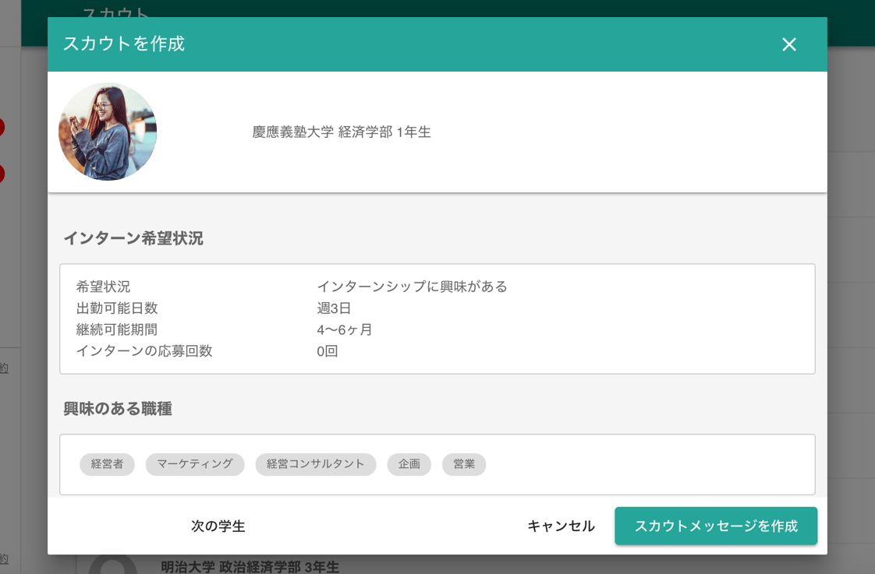The height and width of the screenshot is (574, 875).
Task: Click the 慶應義塾大学 経済学部 1年生 text
Action: (342, 132)
